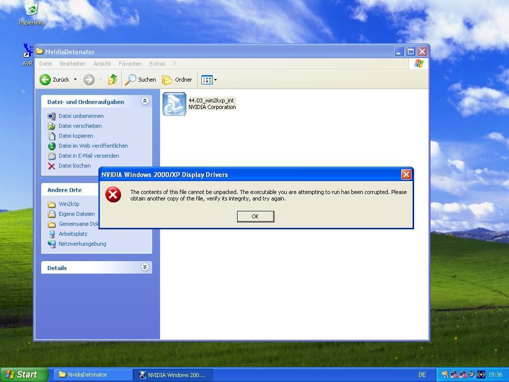Collapse Datei- und Ordneraufgaben panel

145,101
